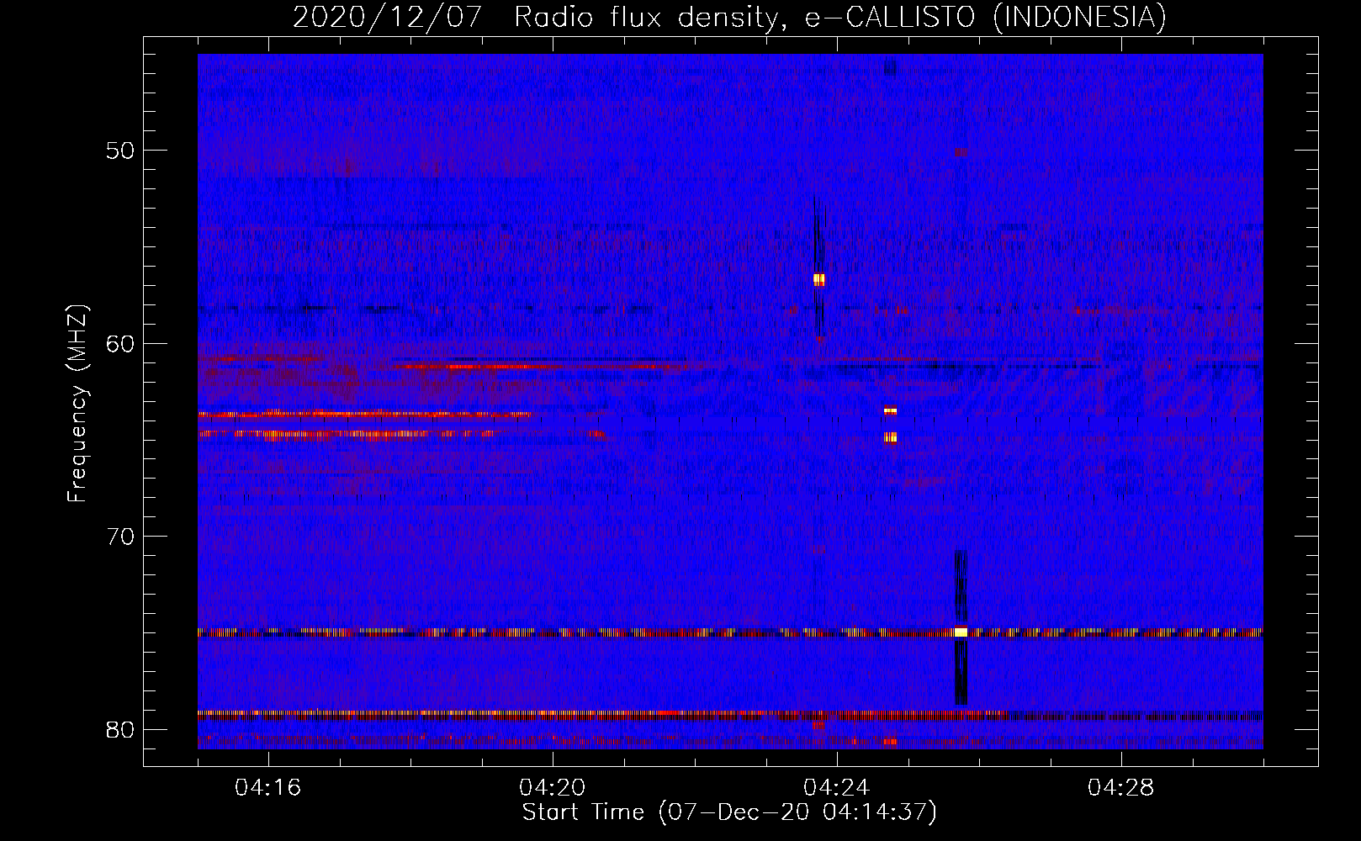
Task: Click the bright white spot on the 75 MHz band
Action: pyautogui.click(x=961, y=632)
